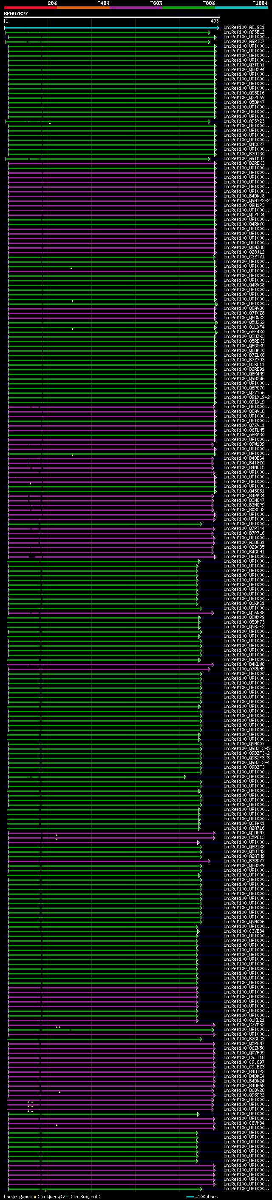The height and width of the screenshot is (1200, 272).
Task: Select label UniRef100_B2GUG3
Action: (244, 1039)
